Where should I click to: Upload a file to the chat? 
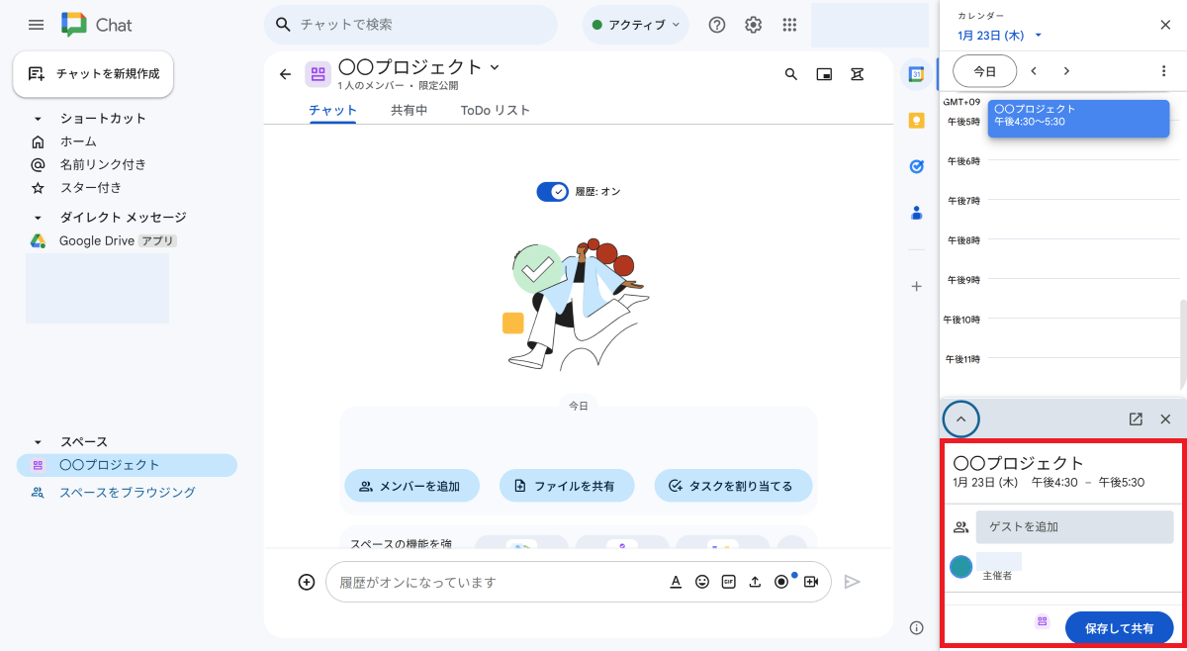tap(756, 582)
